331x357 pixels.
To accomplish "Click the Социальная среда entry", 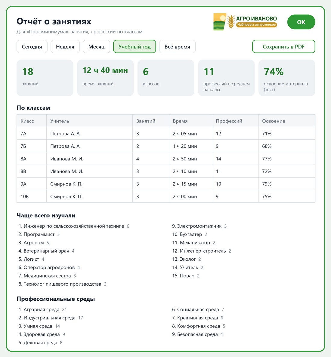I will (x=198, y=310).
